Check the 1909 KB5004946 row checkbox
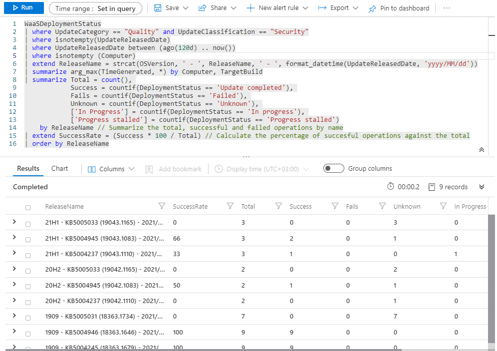The image size is (497, 351). [x=28, y=334]
